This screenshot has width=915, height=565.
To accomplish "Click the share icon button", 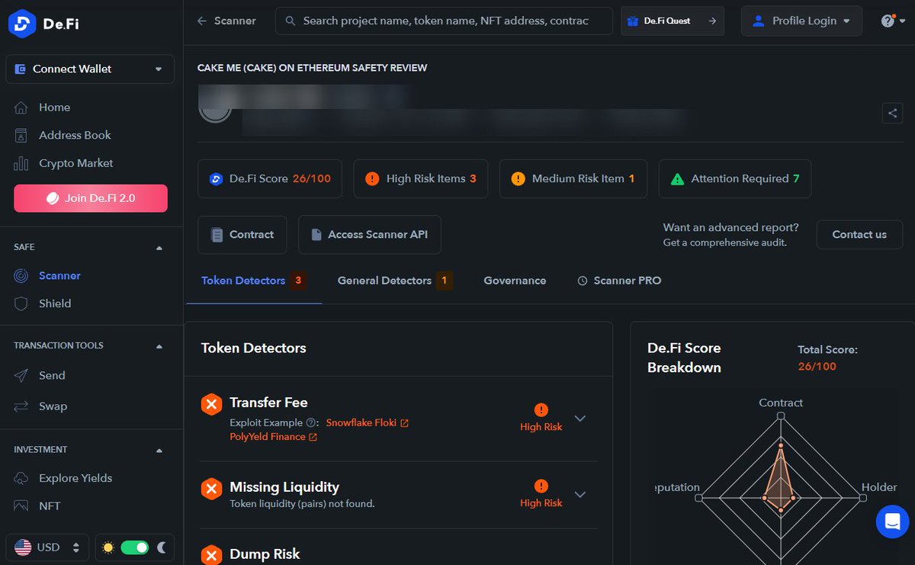I will (x=892, y=114).
